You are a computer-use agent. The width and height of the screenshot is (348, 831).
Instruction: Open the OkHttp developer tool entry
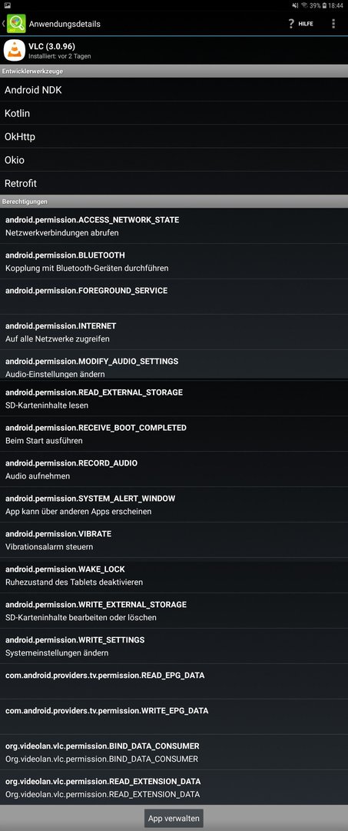pos(174,137)
